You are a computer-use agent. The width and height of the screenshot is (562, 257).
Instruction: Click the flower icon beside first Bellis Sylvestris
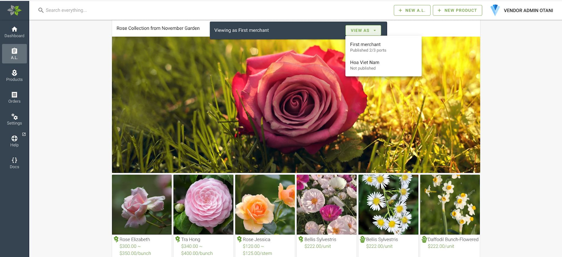(301, 239)
